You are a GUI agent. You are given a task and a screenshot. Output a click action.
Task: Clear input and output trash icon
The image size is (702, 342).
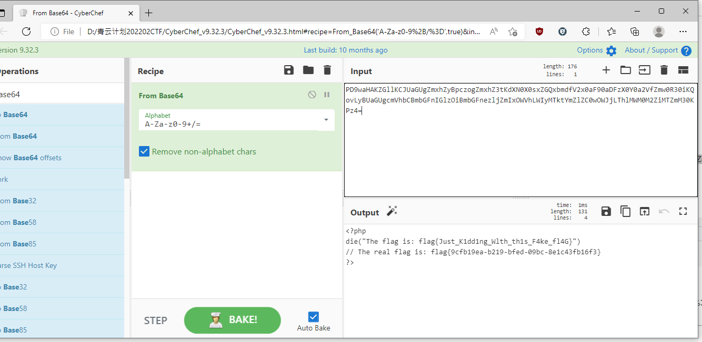pyautogui.click(x=664, y=70)
